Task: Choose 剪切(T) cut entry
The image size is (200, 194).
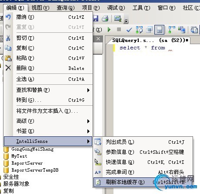Action: [48, 38]
